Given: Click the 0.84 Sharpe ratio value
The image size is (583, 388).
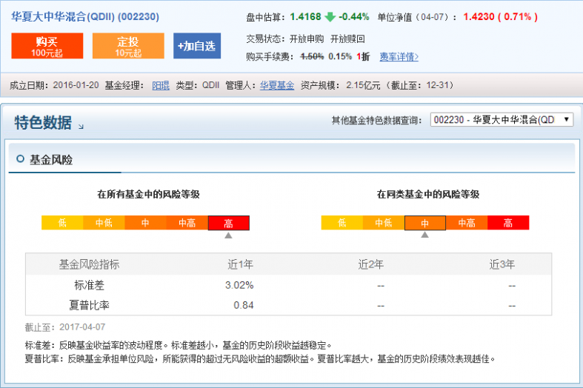Looking at the screenshot, I should coord(244,305).
